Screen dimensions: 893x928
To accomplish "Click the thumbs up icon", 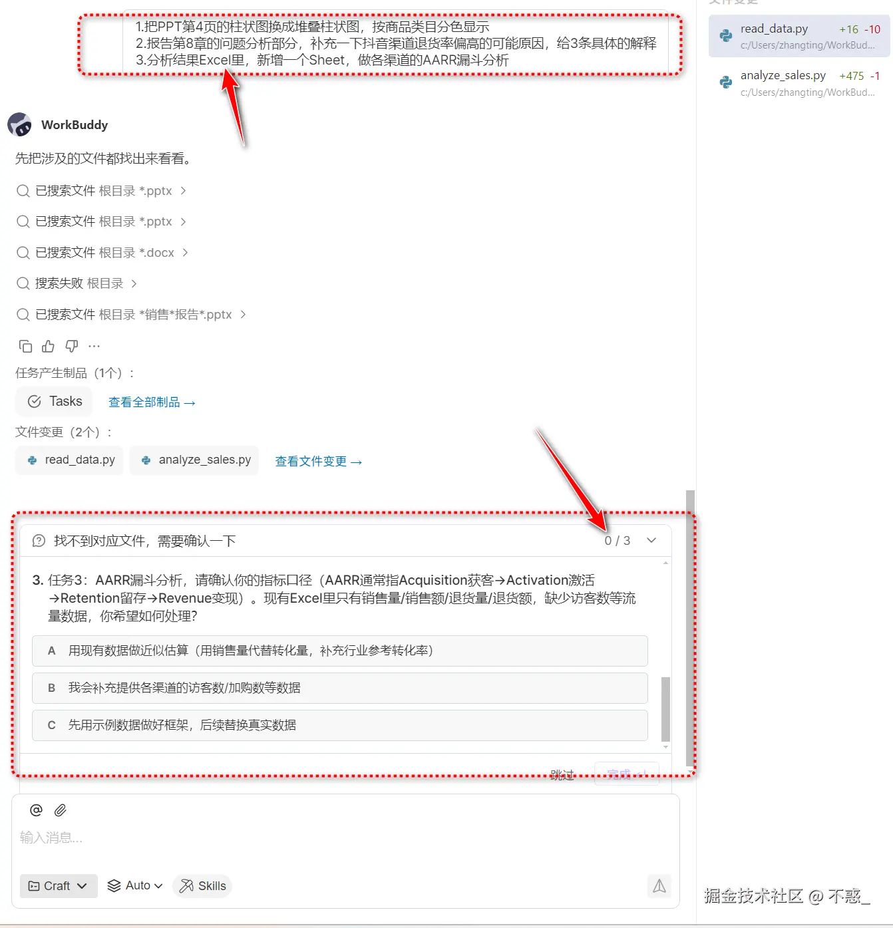I will coord(49,346).
